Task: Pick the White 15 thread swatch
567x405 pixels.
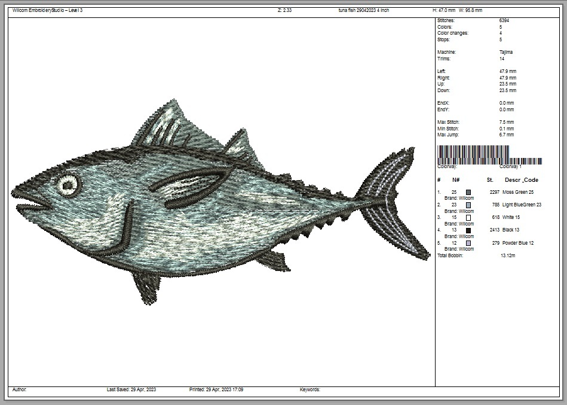Action: click(x=468, y=218)
